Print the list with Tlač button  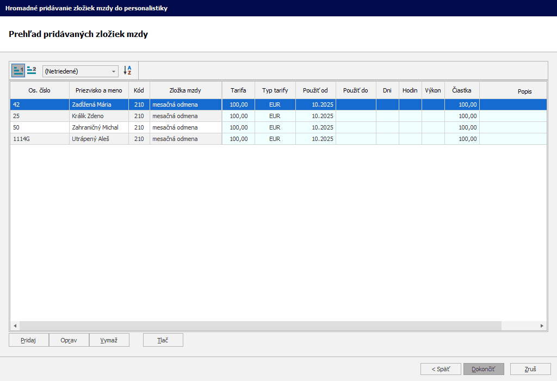(x=163, y=340)
